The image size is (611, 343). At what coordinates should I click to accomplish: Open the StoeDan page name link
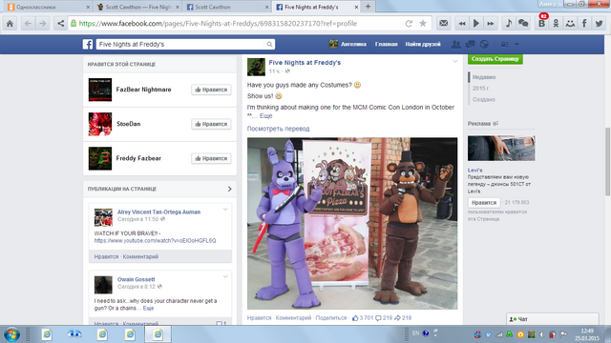point(128,124)
